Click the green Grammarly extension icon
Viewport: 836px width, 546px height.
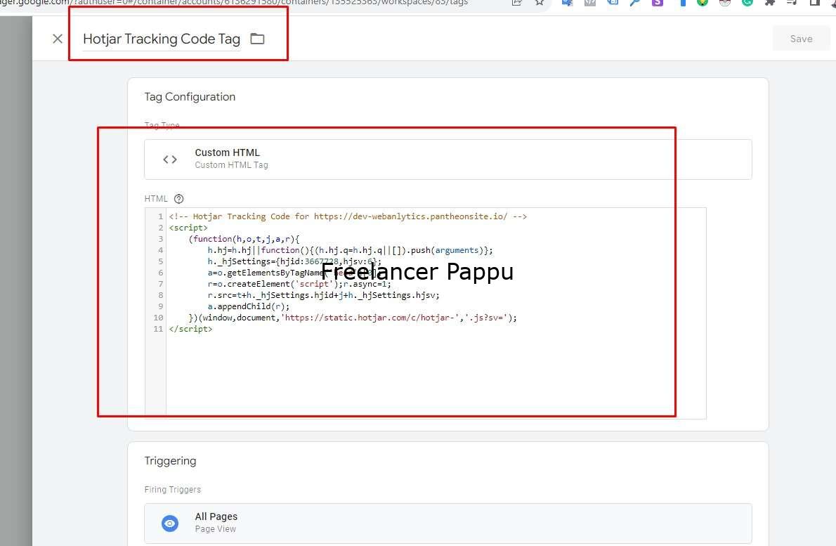(x=747, y=3)
